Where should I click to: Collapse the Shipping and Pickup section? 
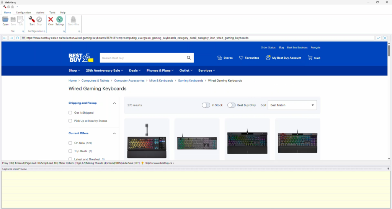pos(114,103)
